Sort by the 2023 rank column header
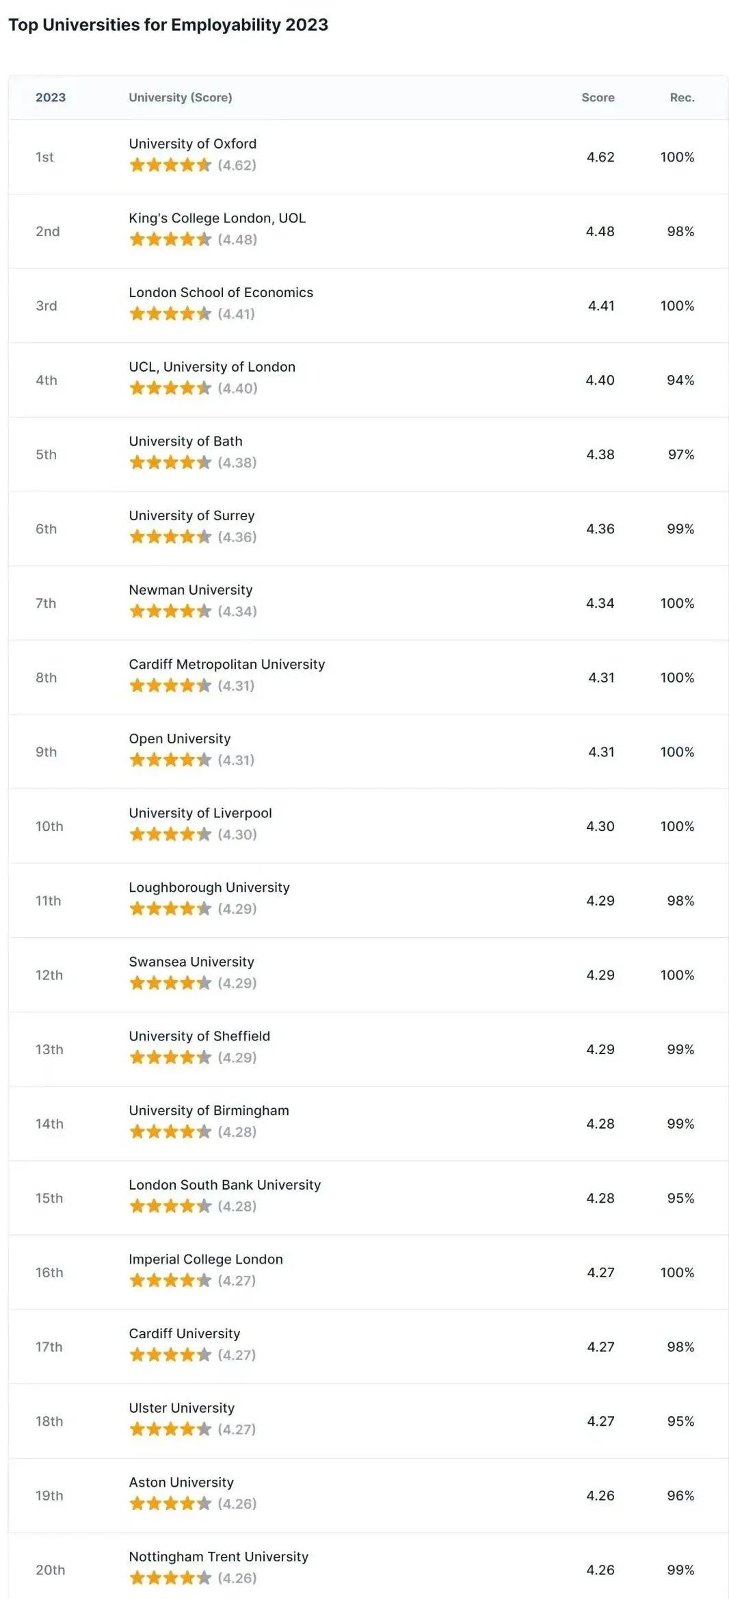Image resolution: width=729 pixels, height=1599 pixels. click(x=51, y=97)
